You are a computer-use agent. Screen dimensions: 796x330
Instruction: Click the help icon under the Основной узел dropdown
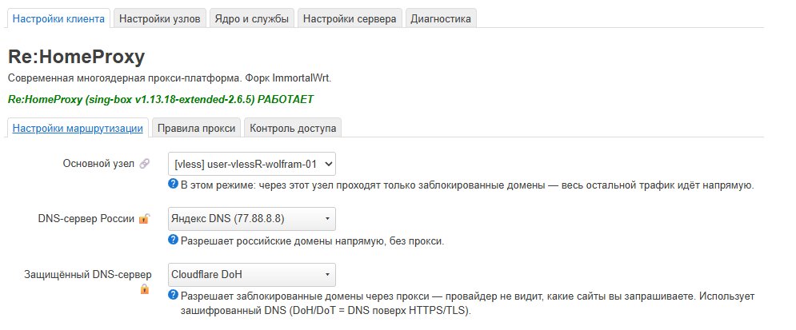[x=173, y=184]
